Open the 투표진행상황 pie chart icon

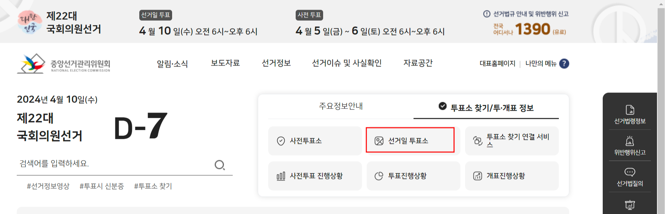[x=379, y=176]
